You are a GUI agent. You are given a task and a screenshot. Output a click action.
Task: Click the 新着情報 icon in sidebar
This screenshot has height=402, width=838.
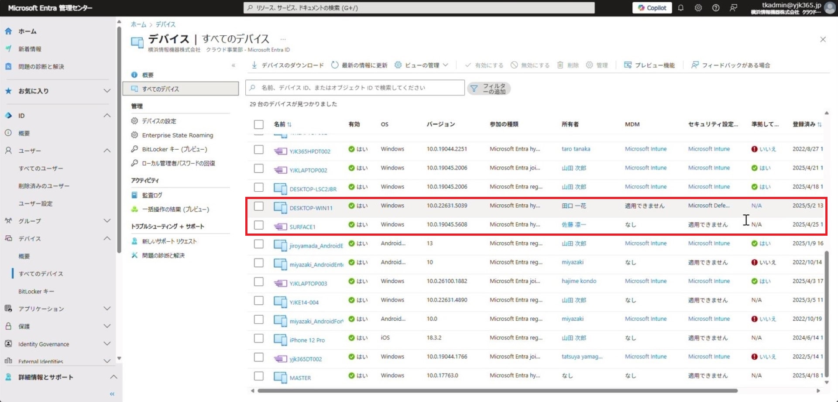coord(8,49)
